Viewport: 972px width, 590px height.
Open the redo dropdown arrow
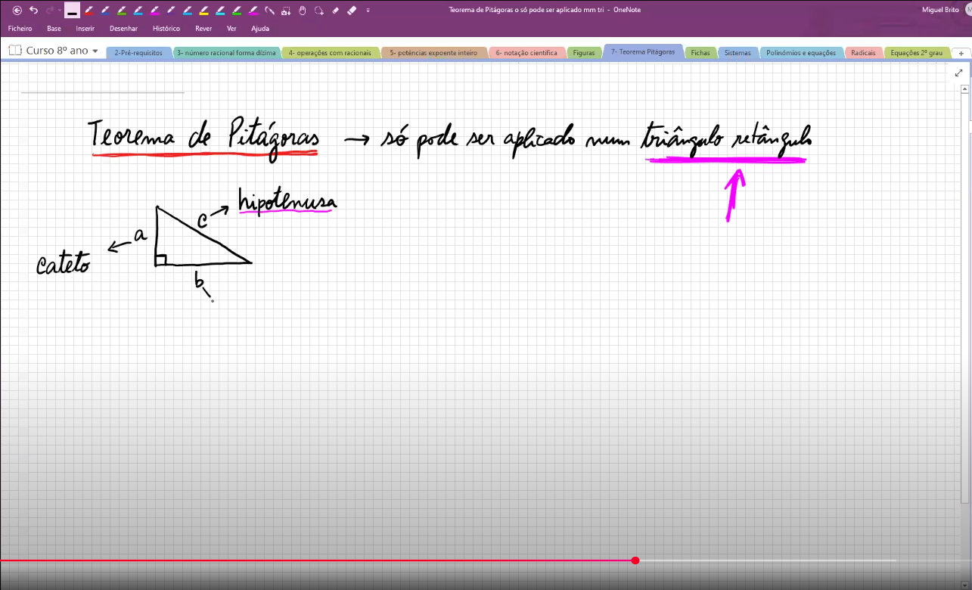point(60,11)
